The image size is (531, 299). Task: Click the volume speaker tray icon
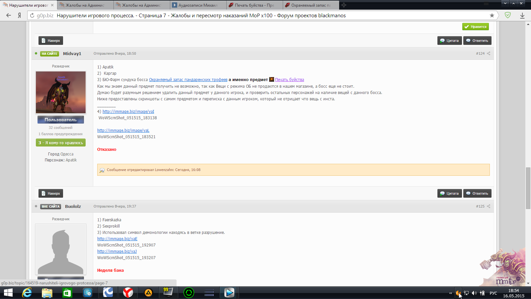click(x=474, y=293)
